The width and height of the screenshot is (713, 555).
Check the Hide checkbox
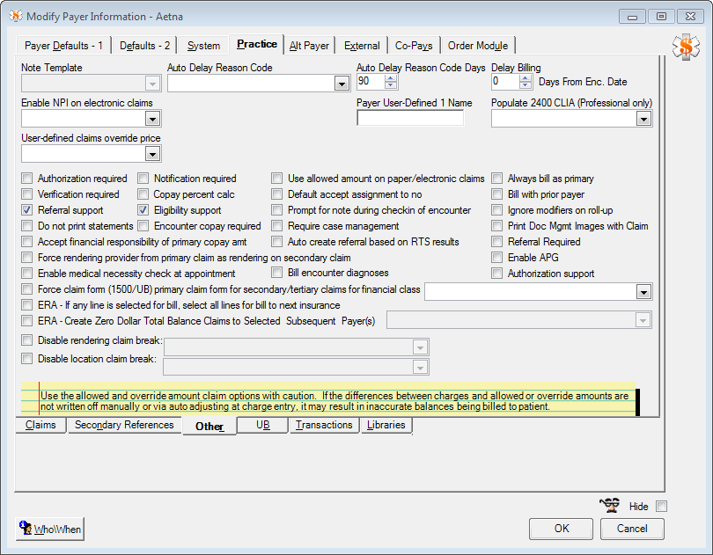[662, 507]
